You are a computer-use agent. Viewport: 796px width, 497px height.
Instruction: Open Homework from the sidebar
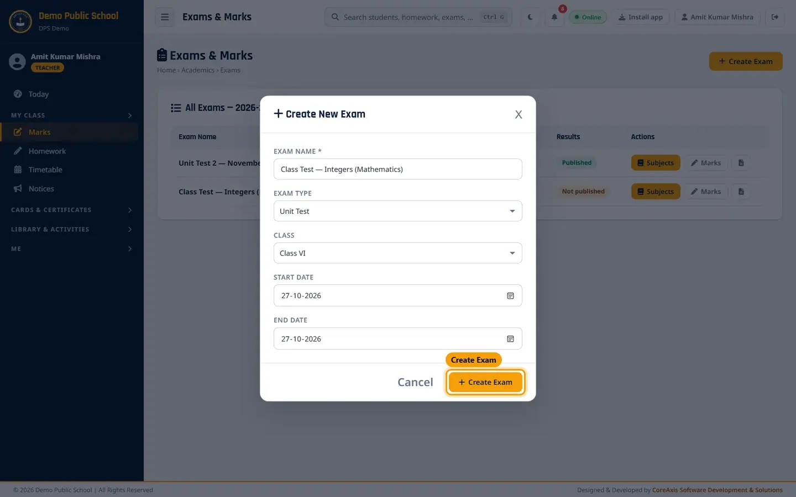(x=69, y=151)
